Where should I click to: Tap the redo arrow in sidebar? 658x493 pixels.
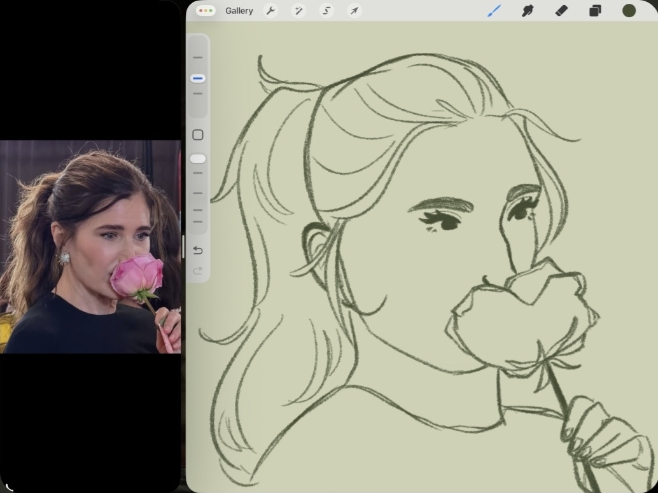click(198, 271)
